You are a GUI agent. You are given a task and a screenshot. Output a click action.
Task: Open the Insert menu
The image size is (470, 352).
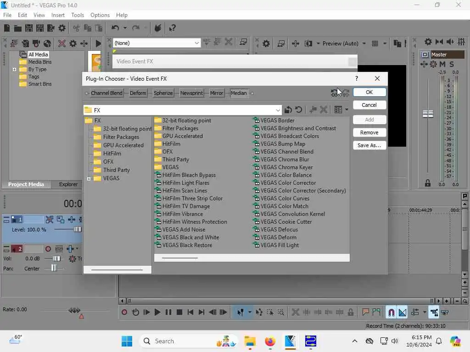(58, 15)
